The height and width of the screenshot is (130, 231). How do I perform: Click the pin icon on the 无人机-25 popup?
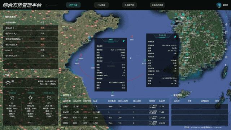coord(175,36)
